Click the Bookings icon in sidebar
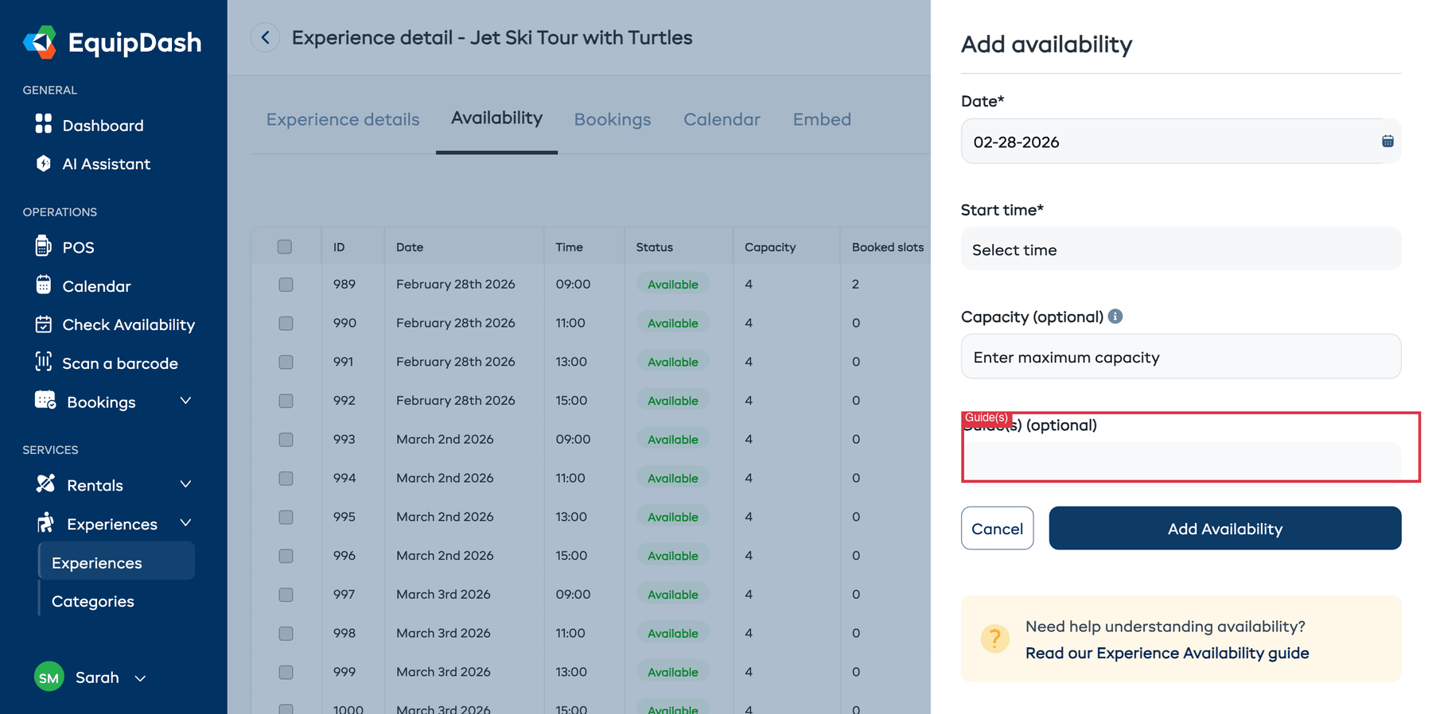Screen dimensions: 1432x714 click(x=45, y=400)
